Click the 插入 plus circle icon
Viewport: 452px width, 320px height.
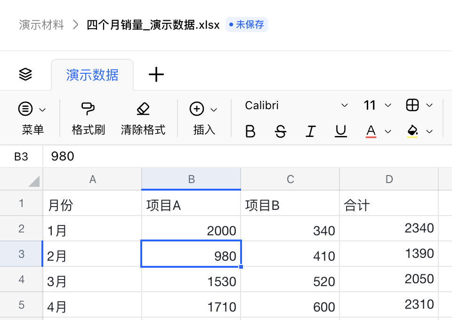[x=197, y=109]
